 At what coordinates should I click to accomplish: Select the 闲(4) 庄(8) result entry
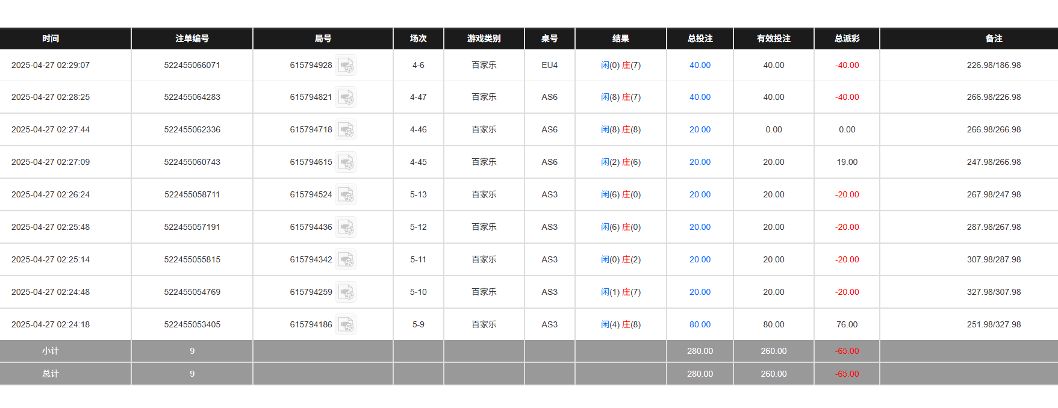tap(620, 324)
